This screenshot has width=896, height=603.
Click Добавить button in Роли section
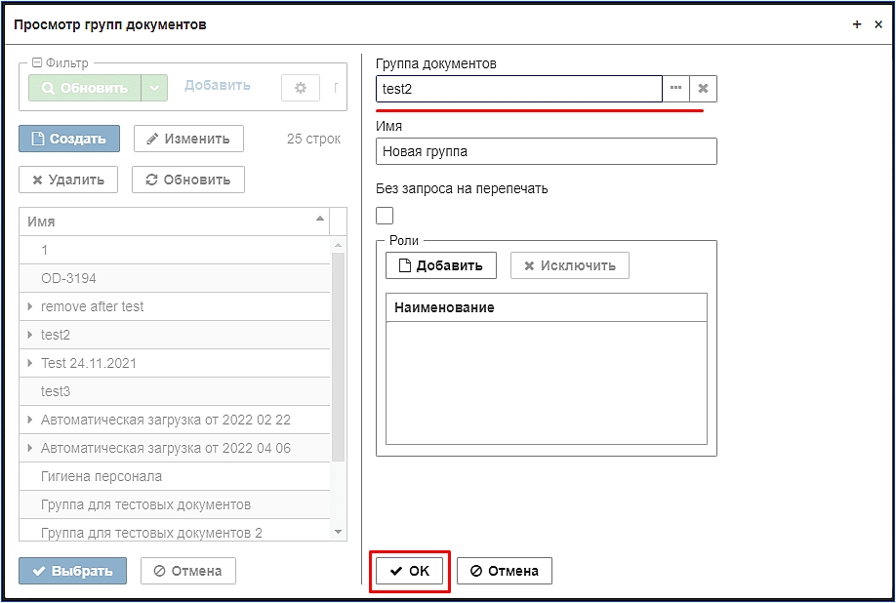pos(440,265)
